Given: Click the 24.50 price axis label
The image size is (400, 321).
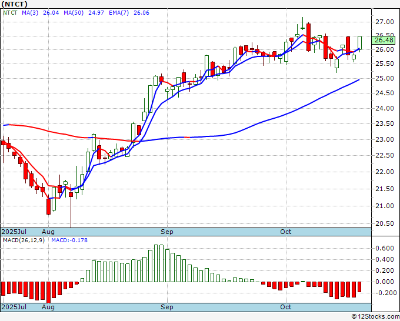Looking at the screenshot, I should (x=385, y=93).
